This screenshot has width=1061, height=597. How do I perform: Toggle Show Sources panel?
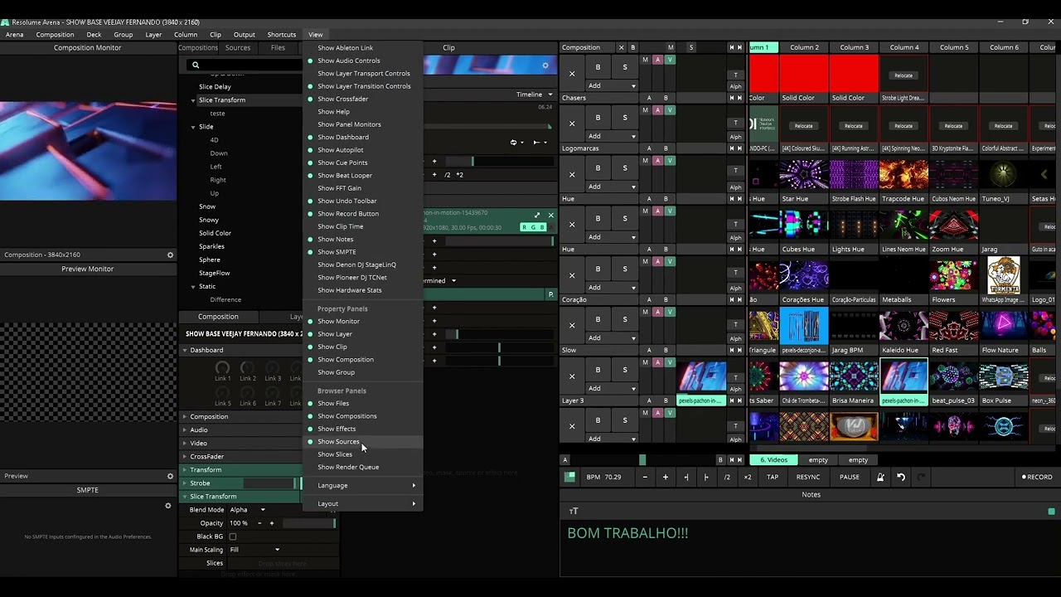coord(338,441)
